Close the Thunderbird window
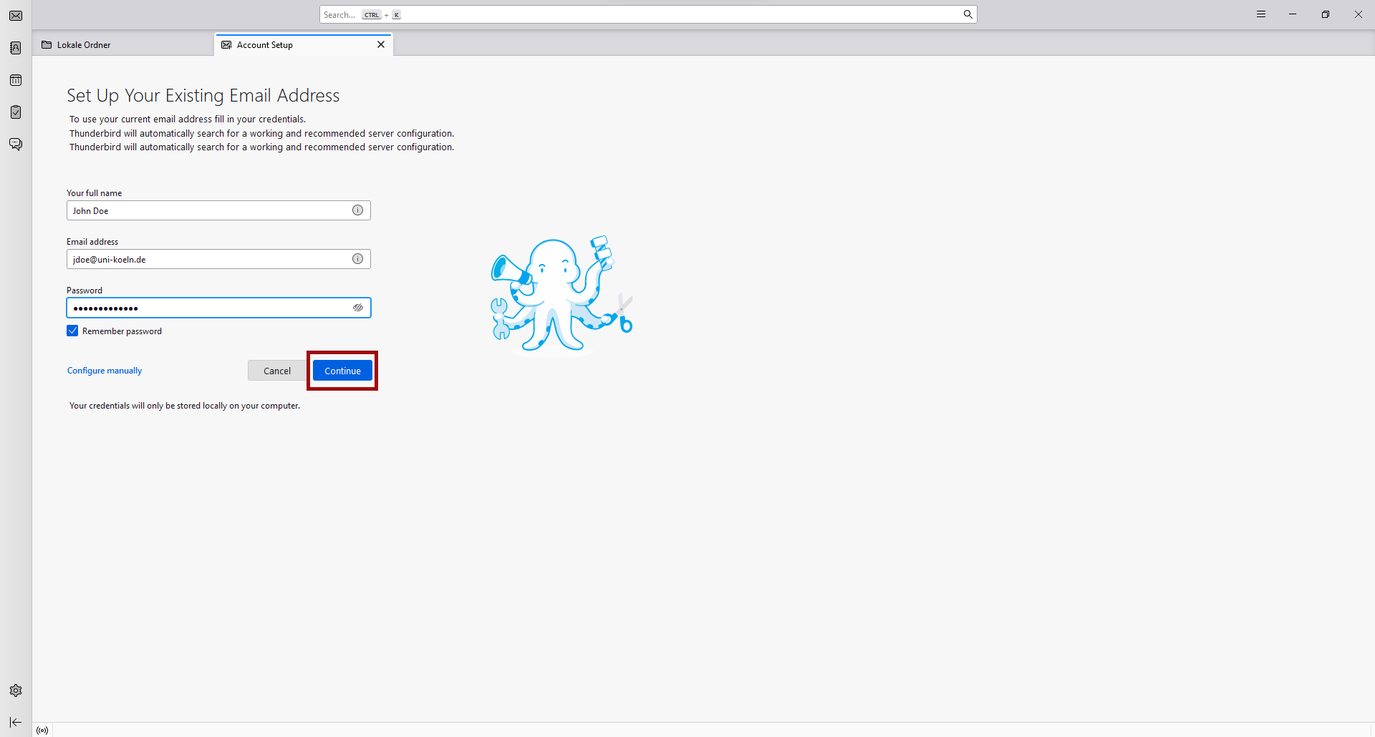 click(1358, 14)
